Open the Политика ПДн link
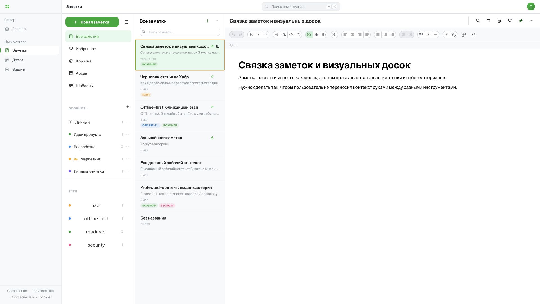Screen dimensions: 540x304 (x=42, y=291)
